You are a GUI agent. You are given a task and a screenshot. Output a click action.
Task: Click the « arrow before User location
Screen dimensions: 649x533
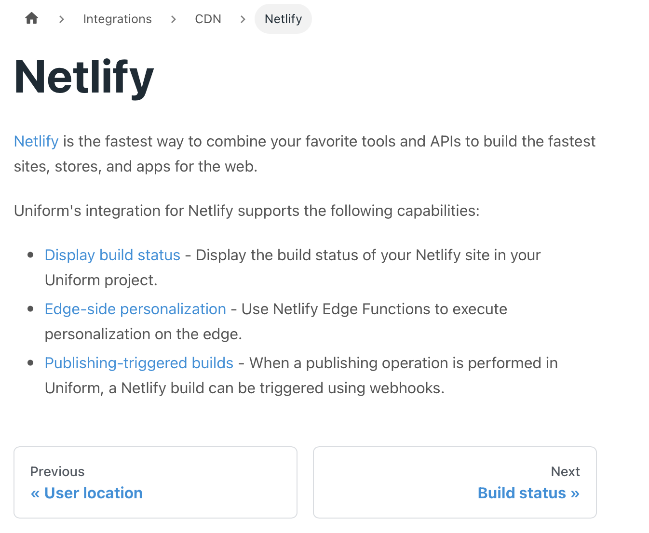(35, 493)
